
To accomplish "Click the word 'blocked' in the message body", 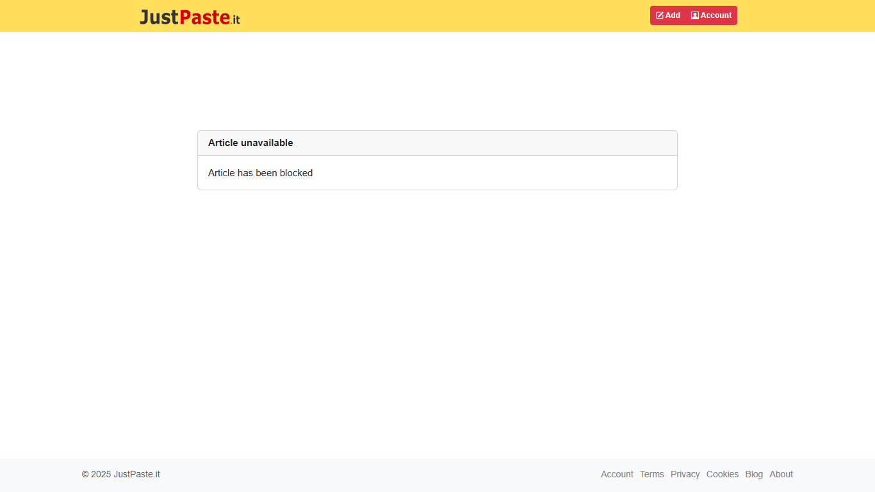I will pos(296,173).
